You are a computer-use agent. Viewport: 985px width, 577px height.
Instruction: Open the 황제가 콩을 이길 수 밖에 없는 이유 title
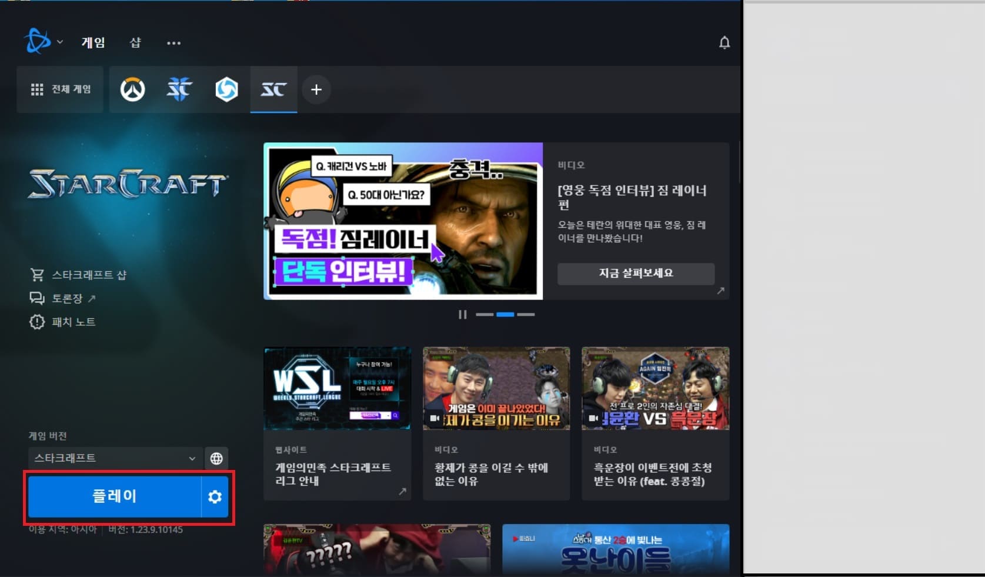coord(491,474)
